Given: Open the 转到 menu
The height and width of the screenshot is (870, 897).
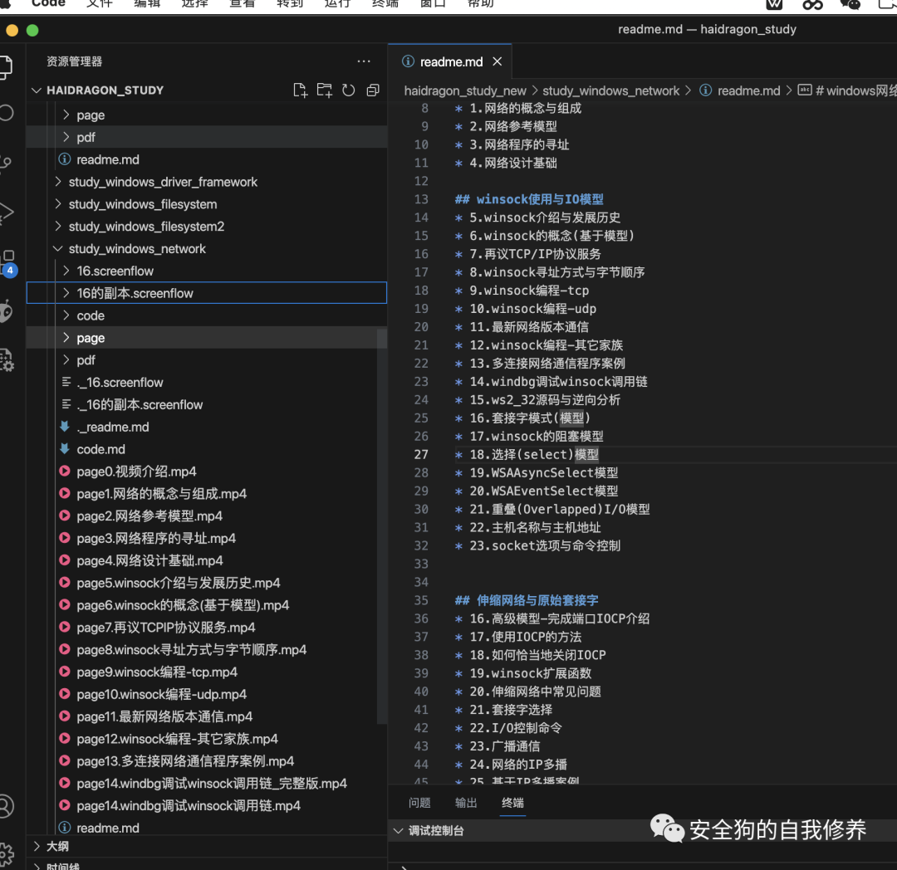Looking at the screenshot, I should click(x=290, y=4).
